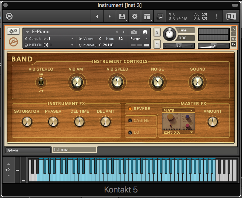Enable the EQ effect
The width and height of the screenshot is (242, 198).
[x=130, y=133]
